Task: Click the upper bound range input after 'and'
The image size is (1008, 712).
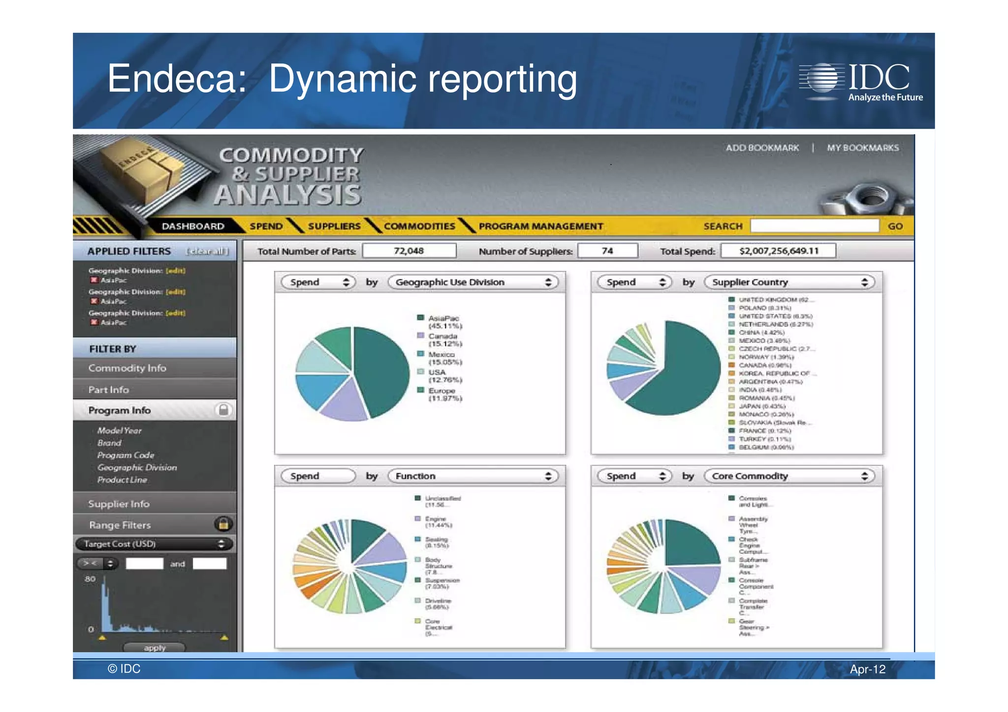Action: tap(210, 563)
